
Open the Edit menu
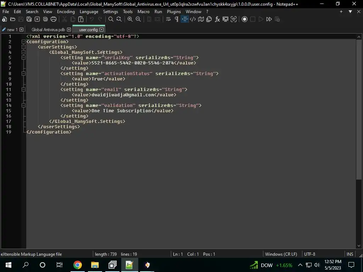[x=17, y=12]
